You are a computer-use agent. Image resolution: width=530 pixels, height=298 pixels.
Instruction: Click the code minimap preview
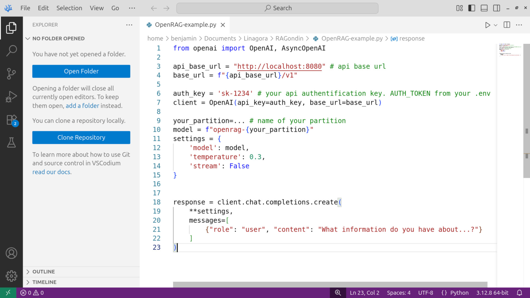coord(510,50)
